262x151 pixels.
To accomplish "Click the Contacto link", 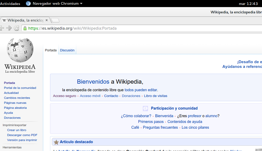I will (111, 96).
